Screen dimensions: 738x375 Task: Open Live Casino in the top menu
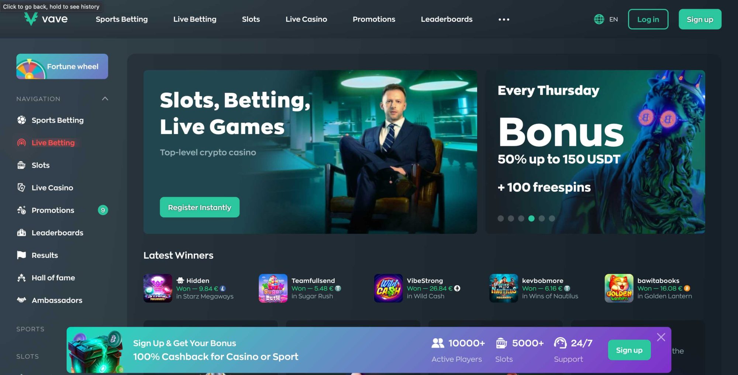pyautogui.click(x=306, y=19)
